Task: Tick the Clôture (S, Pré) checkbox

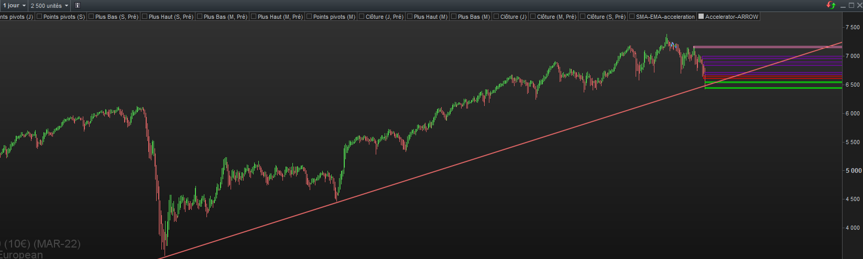Action: click(583, 17)
